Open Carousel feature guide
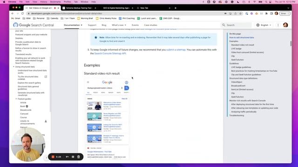The height and width of the screenshot is (167, 298). point(24,114)
